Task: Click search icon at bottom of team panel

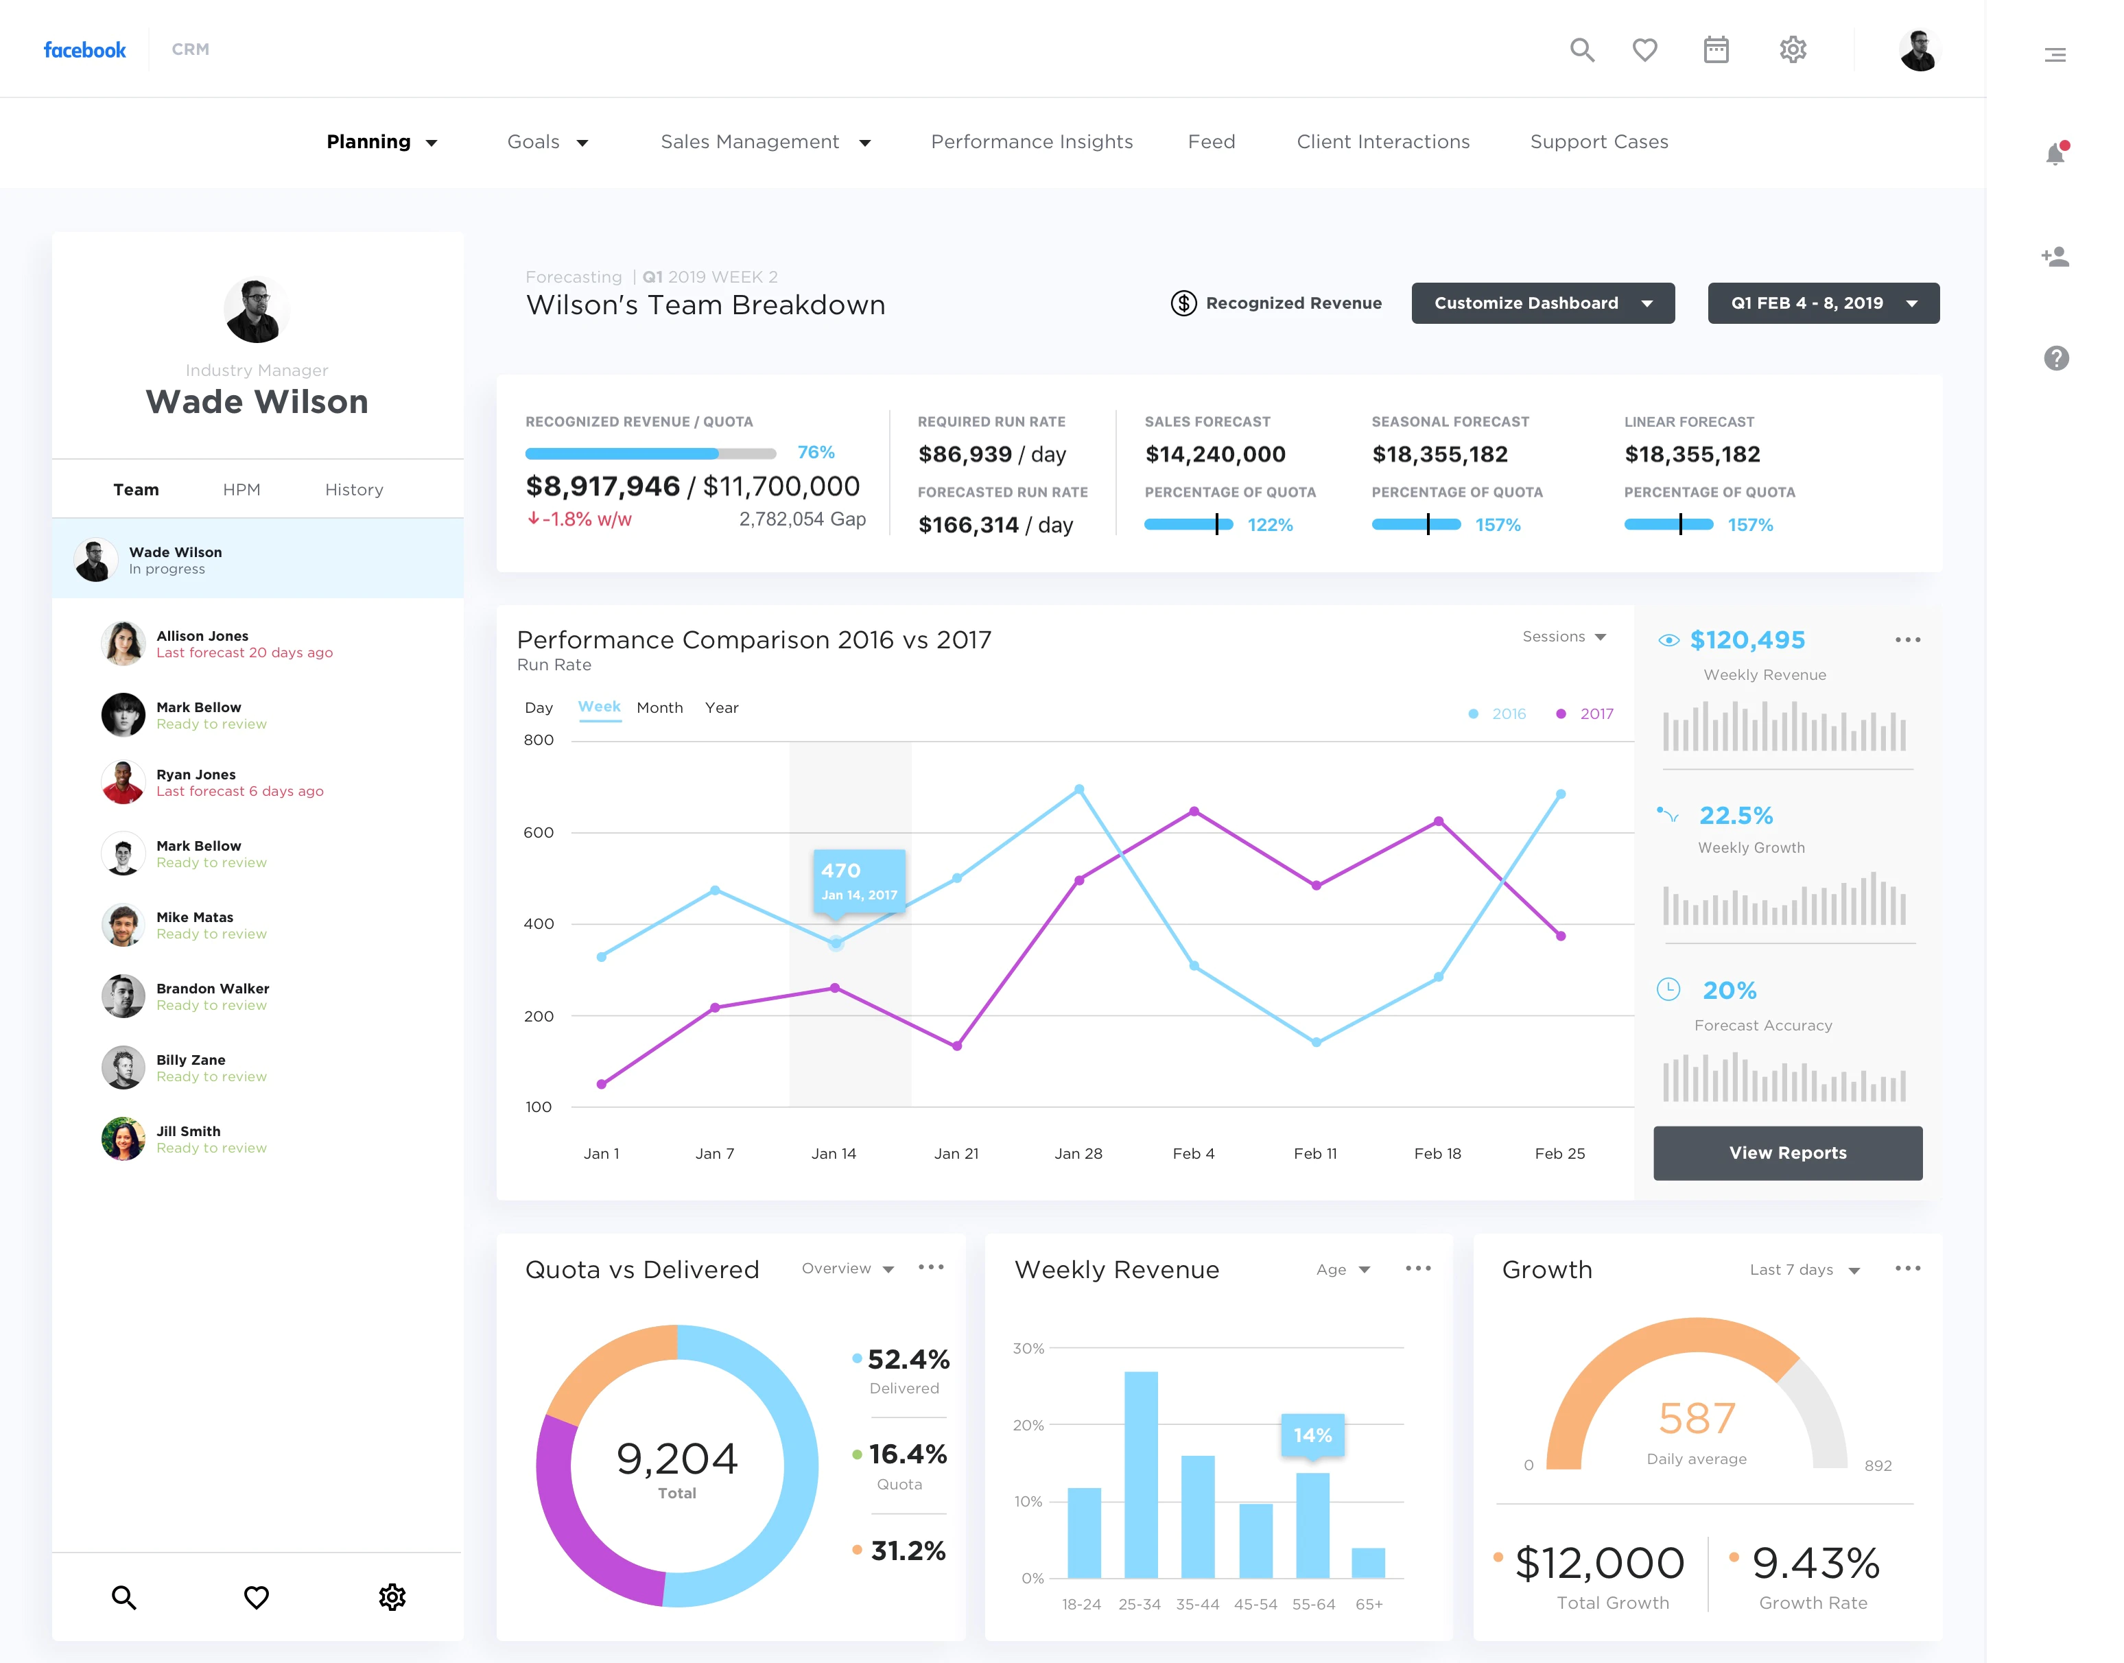Action: point(123,1596)
